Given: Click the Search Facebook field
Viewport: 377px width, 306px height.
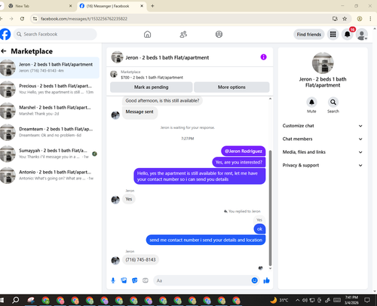Looking at the screenshot, I should 55,34.
